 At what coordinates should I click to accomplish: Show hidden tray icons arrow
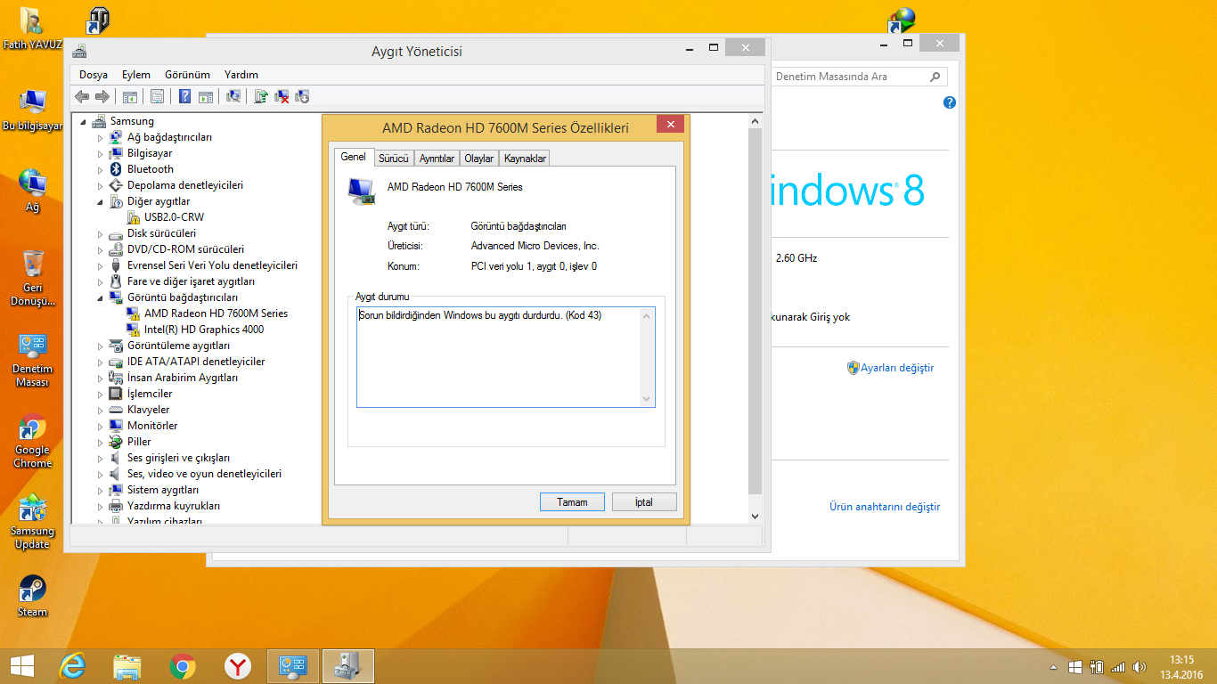(x=1054, y=667)
